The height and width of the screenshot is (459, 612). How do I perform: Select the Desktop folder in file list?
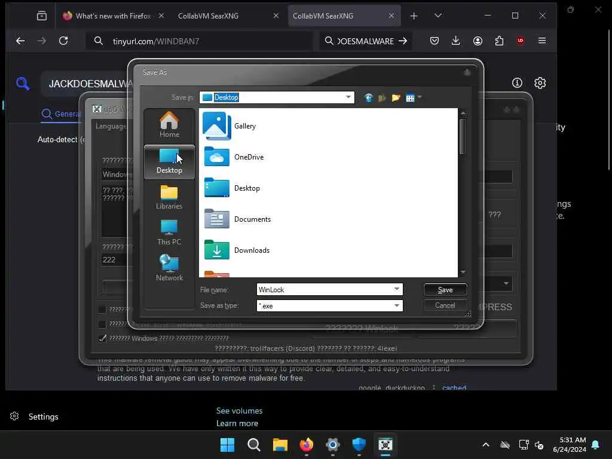pyautogui.click(x=232, y=188)
